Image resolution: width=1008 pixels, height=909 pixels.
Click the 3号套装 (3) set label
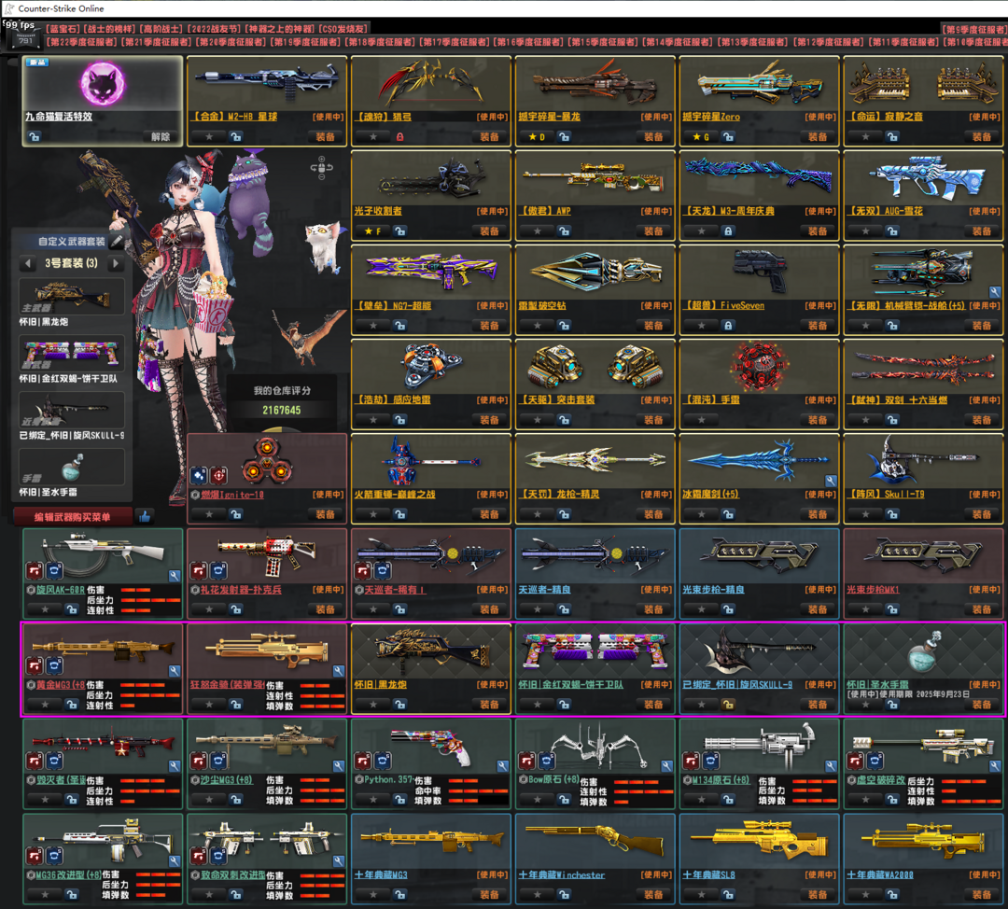tap(71, 263)
